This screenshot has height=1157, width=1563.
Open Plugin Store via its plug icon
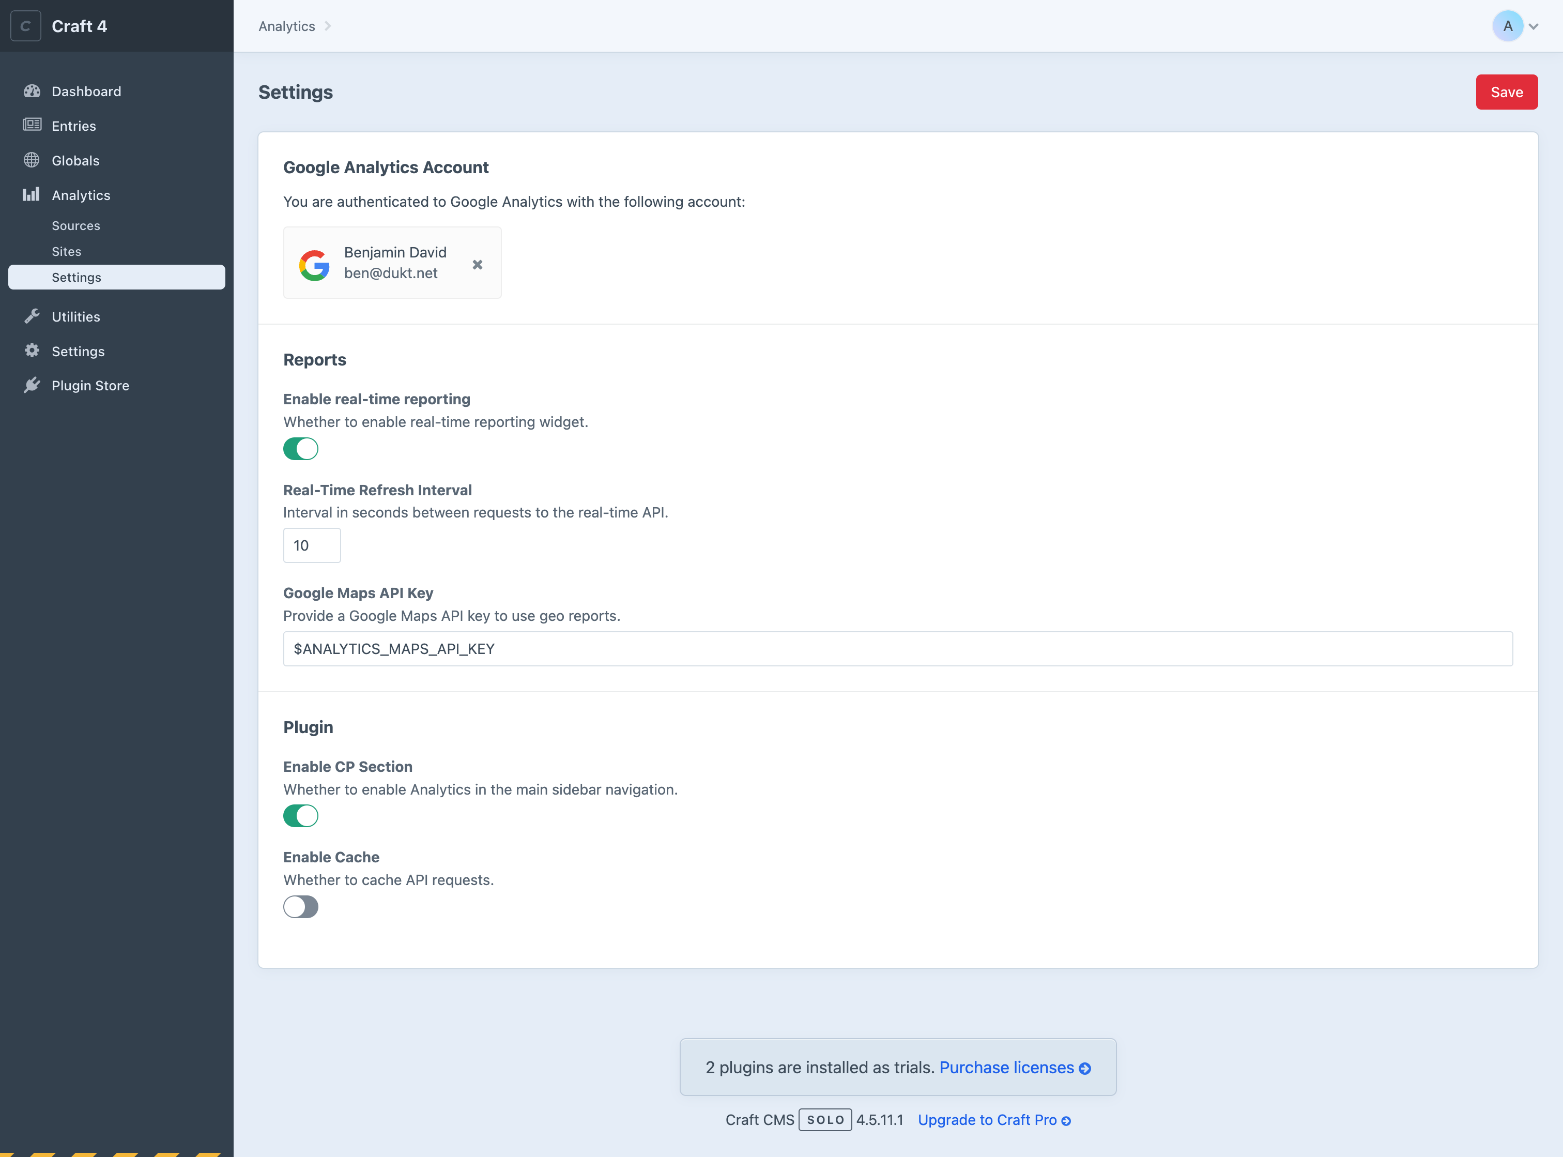pos(32,385)
